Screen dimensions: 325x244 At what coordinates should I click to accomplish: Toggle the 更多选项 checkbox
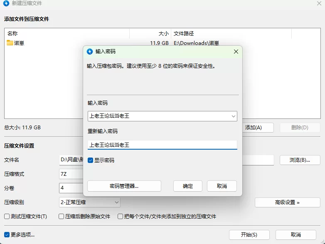[7, 235]
